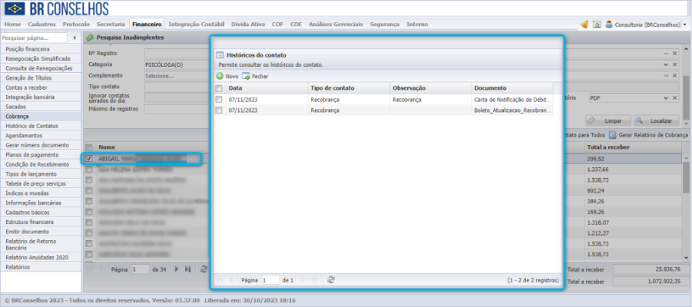Go to next page in main grid

point(177,269)
